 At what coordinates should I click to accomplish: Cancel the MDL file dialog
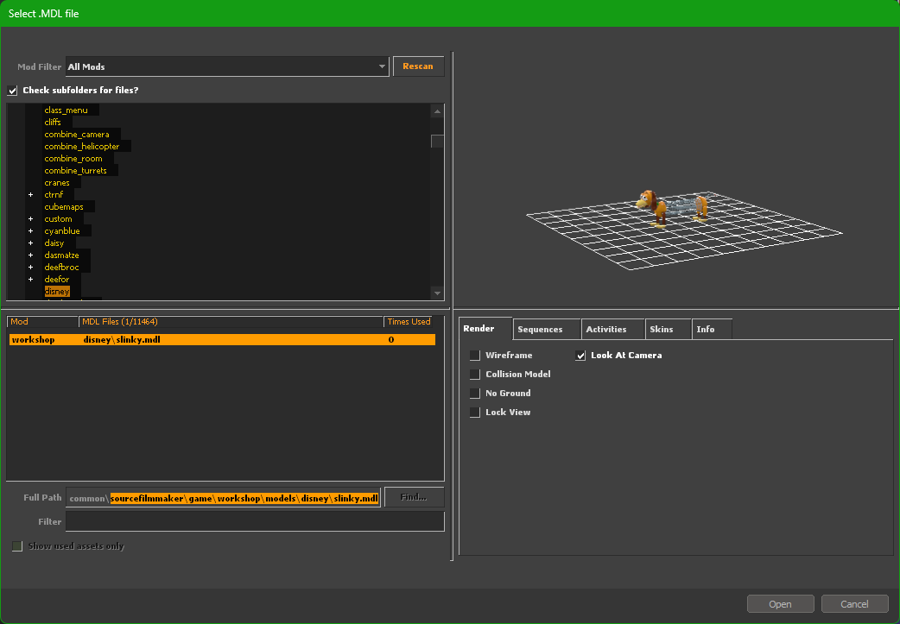coord(854,604)
